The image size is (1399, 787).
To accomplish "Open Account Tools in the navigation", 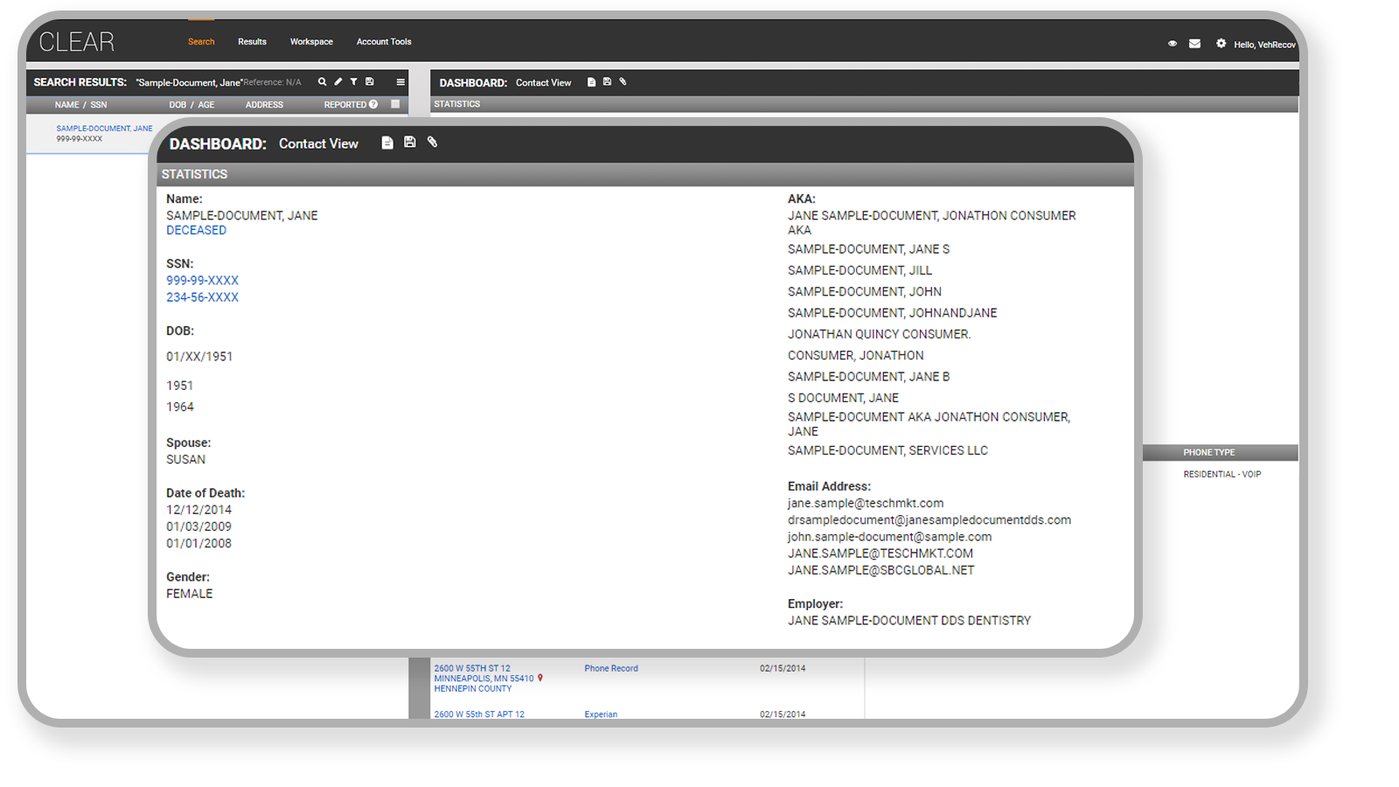I will point(383,42).
